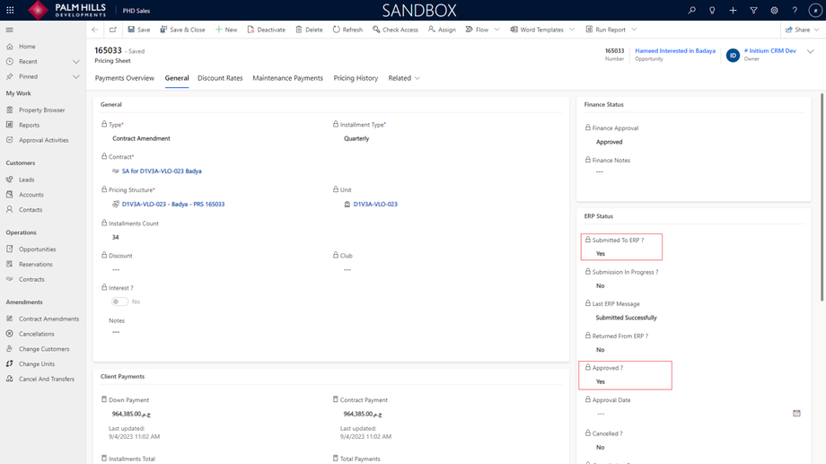
Task: Toggle the Interest switch
Action: [x=119, y=302]
